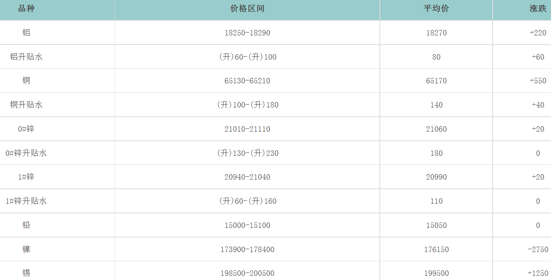Click the 铝 row name

tap(26, 32)
